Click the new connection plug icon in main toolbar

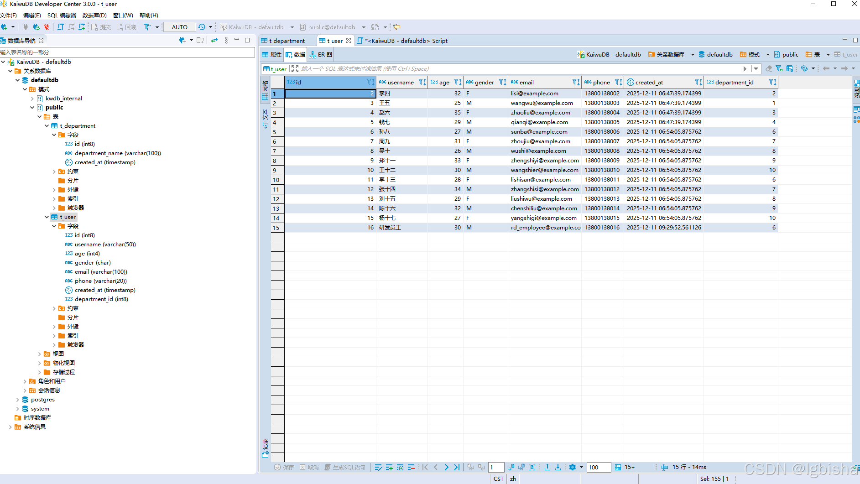[4, 27]
